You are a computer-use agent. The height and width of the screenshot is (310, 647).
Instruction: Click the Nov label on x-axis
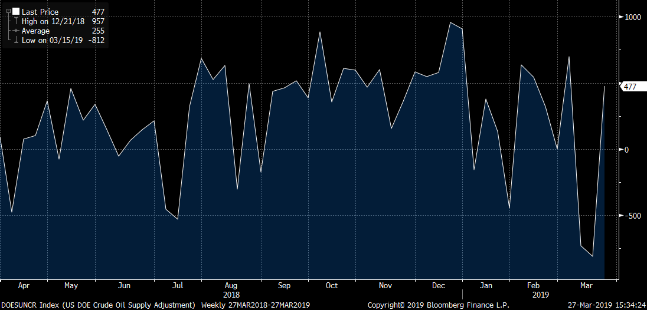pyautogui.click(x=385, y=286)
